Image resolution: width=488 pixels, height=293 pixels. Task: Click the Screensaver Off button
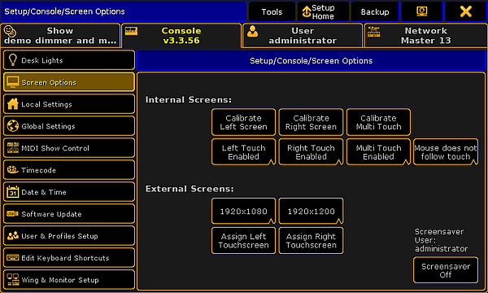446,270
